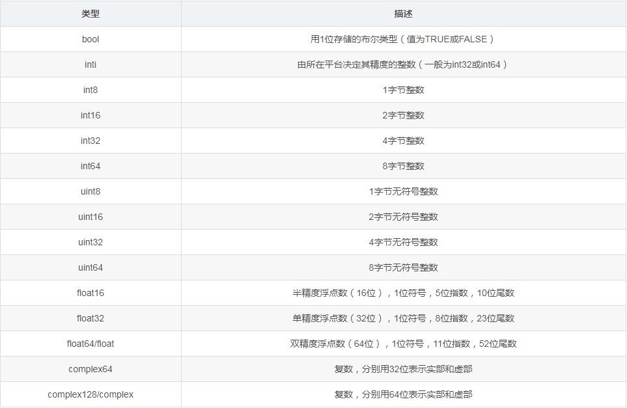Select the int64 type cell
This screenshot has height=408, width=627.
91,166
